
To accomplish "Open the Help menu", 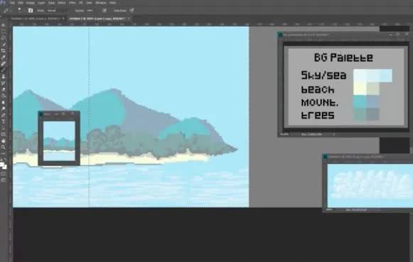I will pyautogui.click(x=113, y=3).
